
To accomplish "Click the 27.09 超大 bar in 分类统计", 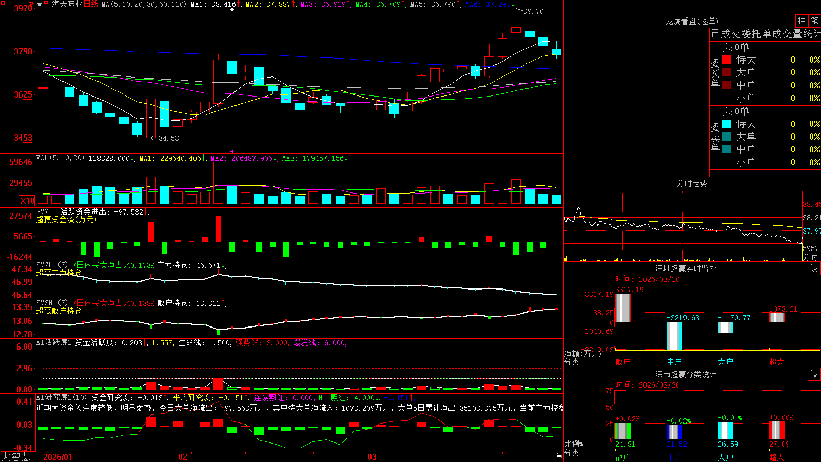I will (x=776, y=431).
